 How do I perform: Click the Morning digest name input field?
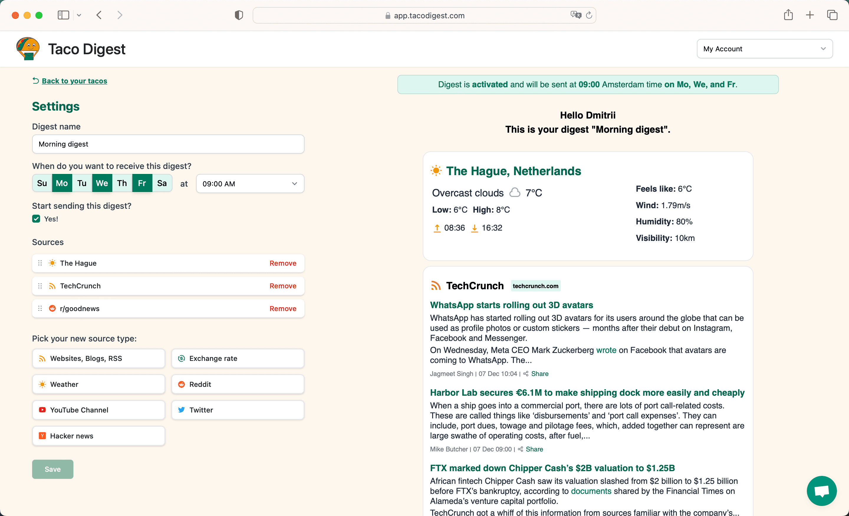[168, 144]
